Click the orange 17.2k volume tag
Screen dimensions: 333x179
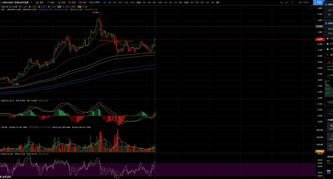(320, 151)
